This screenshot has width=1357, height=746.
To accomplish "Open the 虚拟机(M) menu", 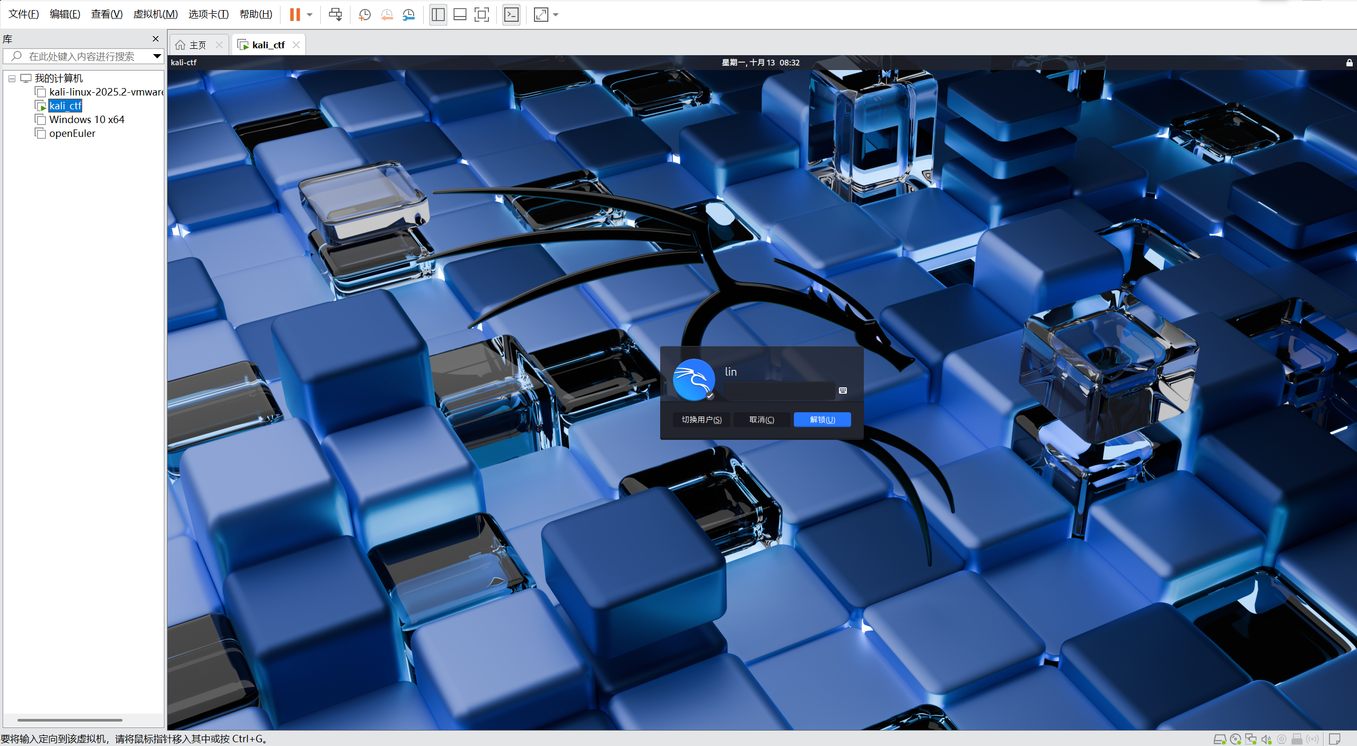I will click(155, 14).
